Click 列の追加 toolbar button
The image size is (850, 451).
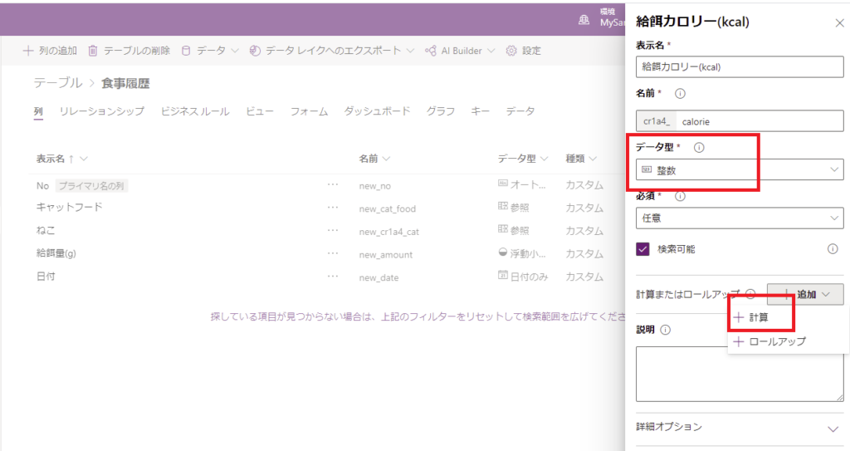click(x=50, y=51)
